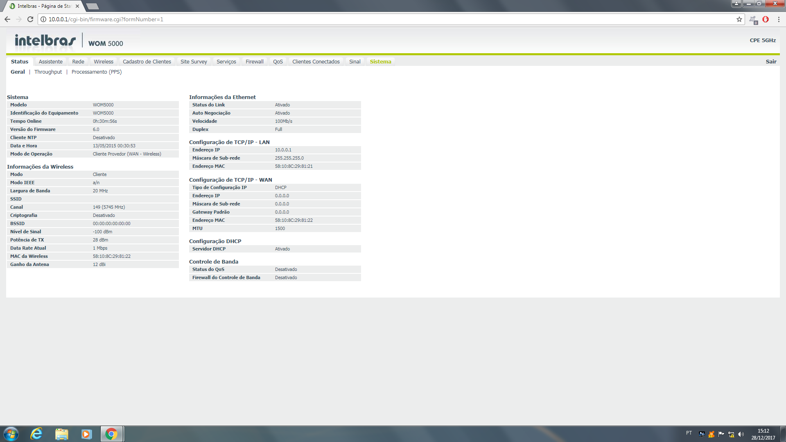Bookmark page with the star icon
786x442 pixels.
[x=739, y=19]
